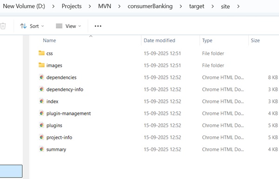This screenshot has height=179, width=279.
Task: Select the dependencies file name
Action: [61, 77]
